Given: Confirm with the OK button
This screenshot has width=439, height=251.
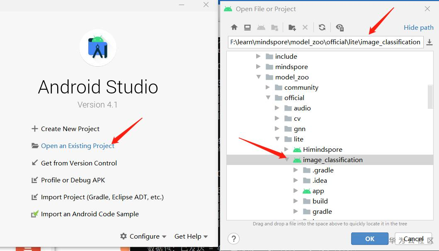Looking at the screenshot, I should [370, 239].
